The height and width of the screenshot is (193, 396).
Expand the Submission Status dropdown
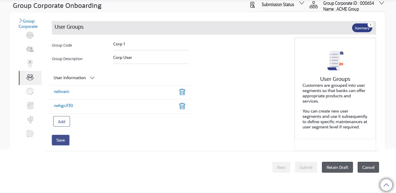tap(301, 4)
